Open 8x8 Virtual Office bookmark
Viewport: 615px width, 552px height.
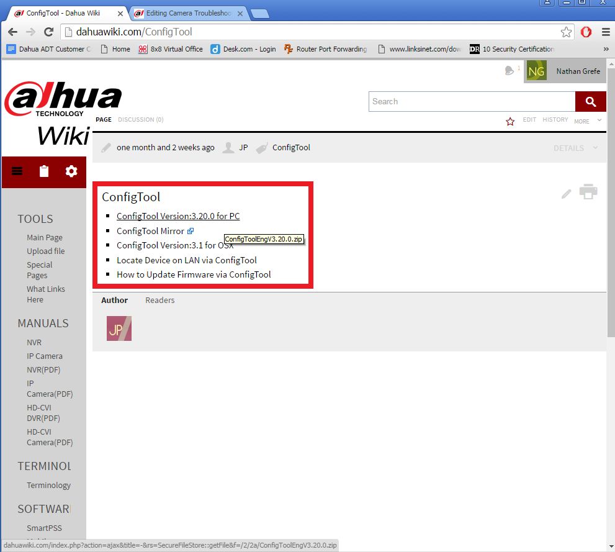171,49
